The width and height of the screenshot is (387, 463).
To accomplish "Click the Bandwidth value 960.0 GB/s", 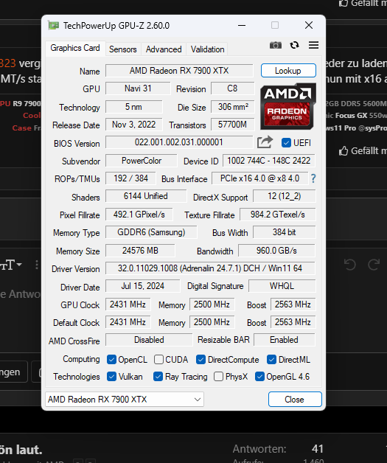I will [276, 251].
